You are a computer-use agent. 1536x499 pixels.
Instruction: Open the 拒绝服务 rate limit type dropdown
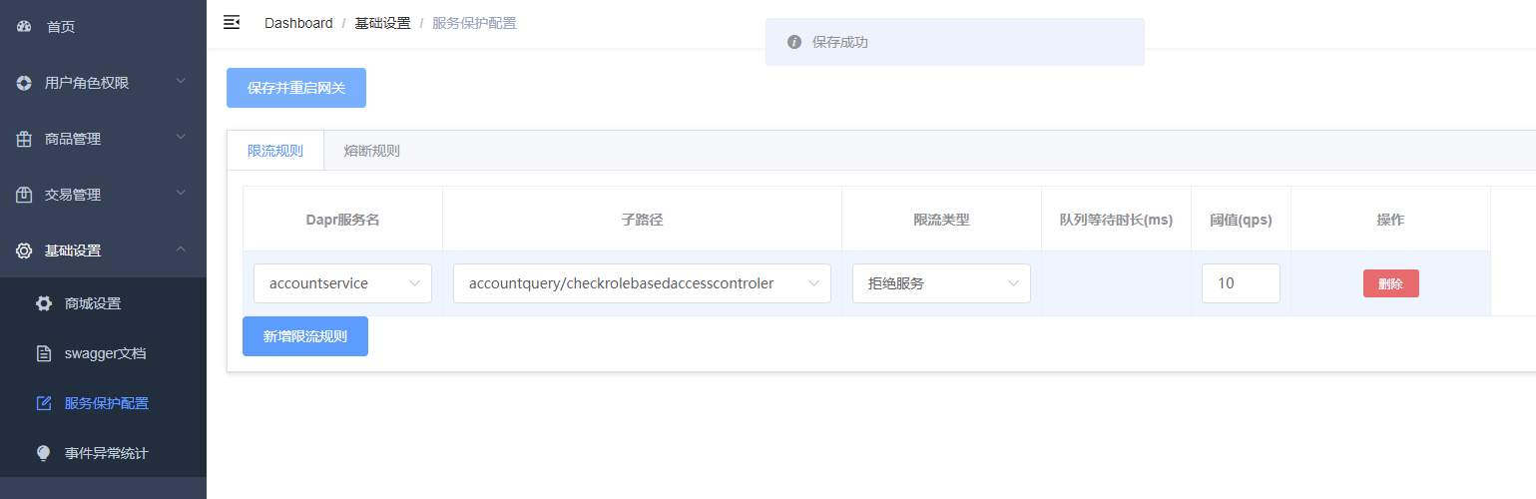coord(941,283)
